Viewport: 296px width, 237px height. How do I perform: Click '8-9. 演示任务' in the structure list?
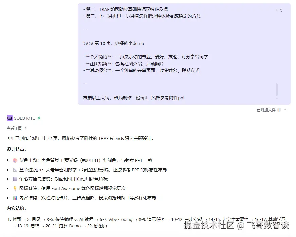point(152,220)
